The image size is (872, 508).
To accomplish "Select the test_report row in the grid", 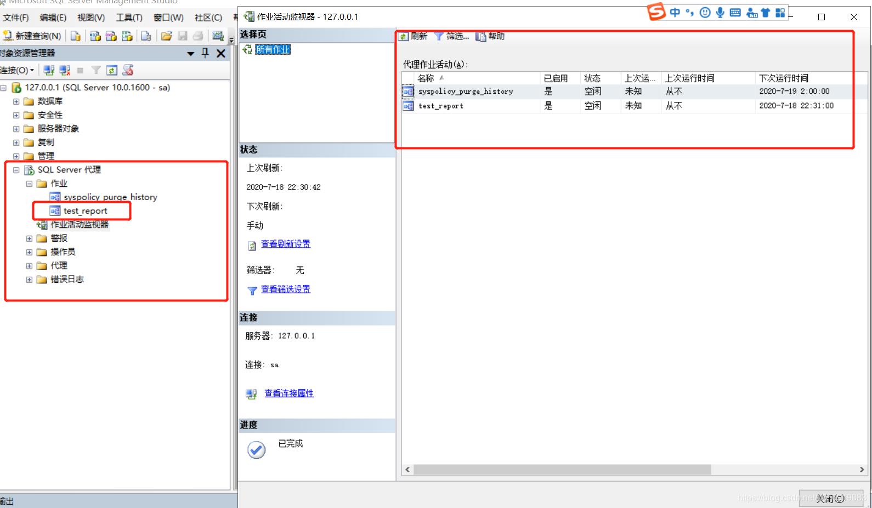I will point(635,106).
